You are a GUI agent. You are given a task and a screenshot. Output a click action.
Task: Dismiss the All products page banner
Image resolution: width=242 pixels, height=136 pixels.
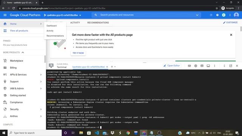pos(231,35)
